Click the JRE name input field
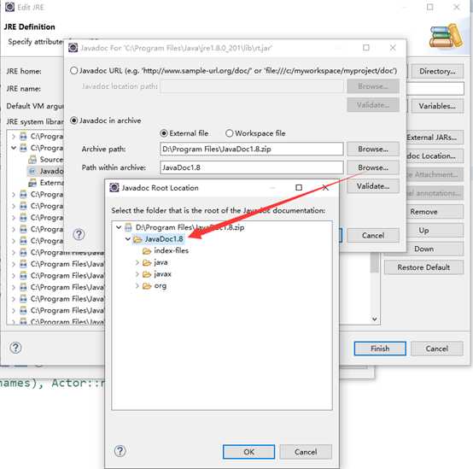 435,89
